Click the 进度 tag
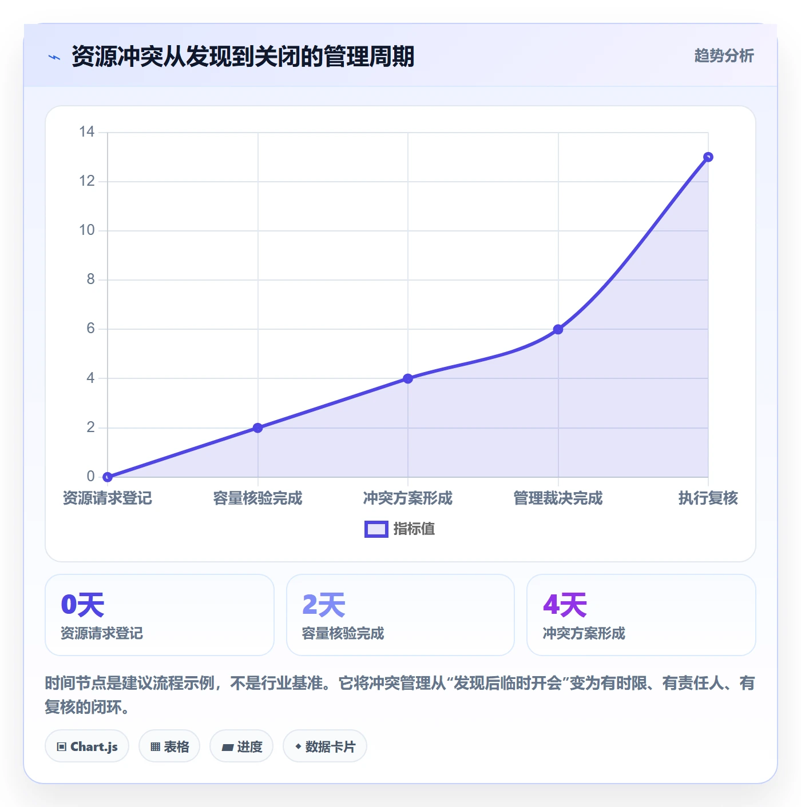The image size is (801, 807). 241,746
